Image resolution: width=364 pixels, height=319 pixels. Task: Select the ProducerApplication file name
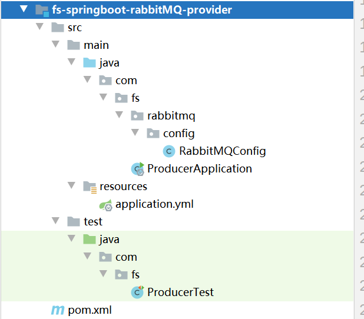pos(200,169)
